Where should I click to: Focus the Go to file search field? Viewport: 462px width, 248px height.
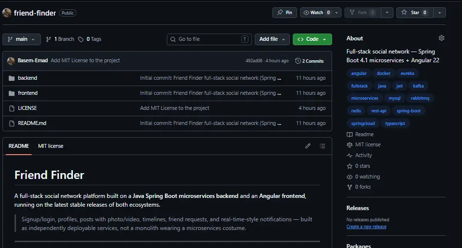(209, 39)
